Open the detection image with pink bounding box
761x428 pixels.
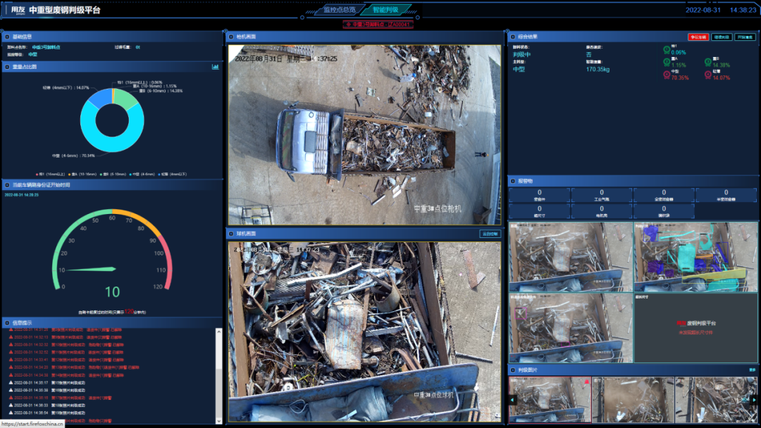pos(571,327)
